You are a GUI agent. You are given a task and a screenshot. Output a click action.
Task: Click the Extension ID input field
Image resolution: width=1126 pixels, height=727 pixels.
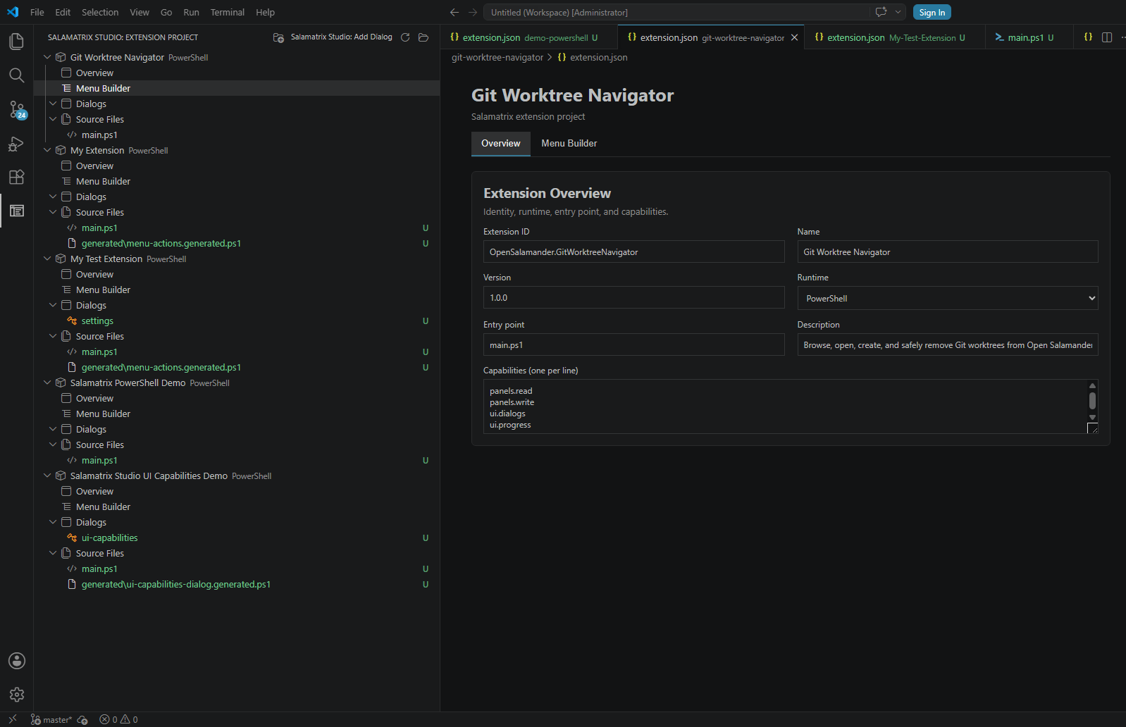coord(633,251)
